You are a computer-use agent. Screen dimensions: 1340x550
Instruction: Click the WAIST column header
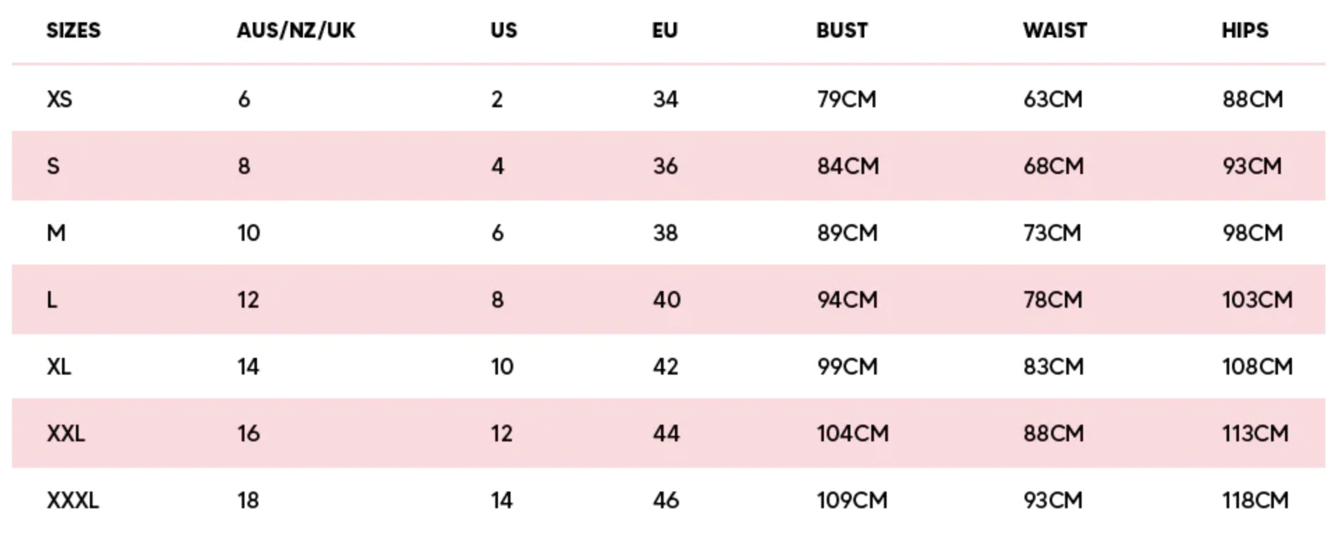click(1054, 31)
